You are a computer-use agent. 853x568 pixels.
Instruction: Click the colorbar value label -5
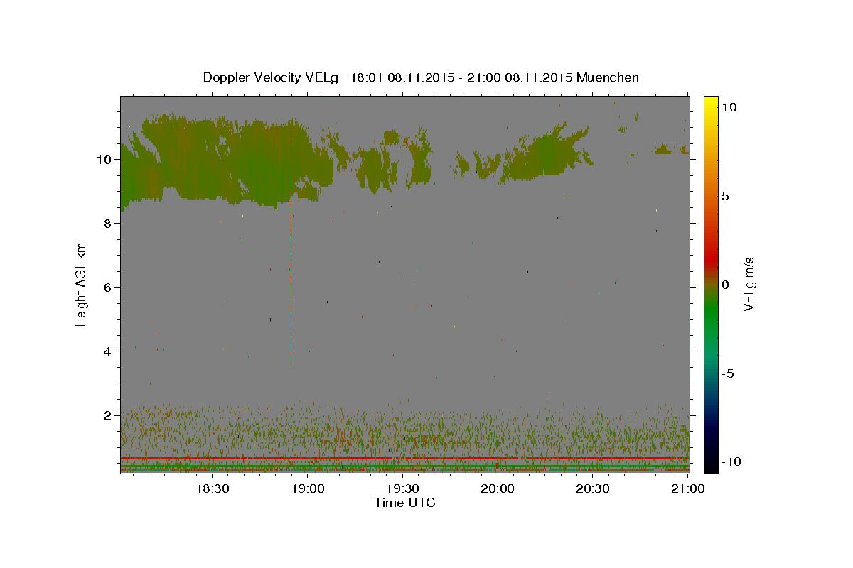click(728, 373)
